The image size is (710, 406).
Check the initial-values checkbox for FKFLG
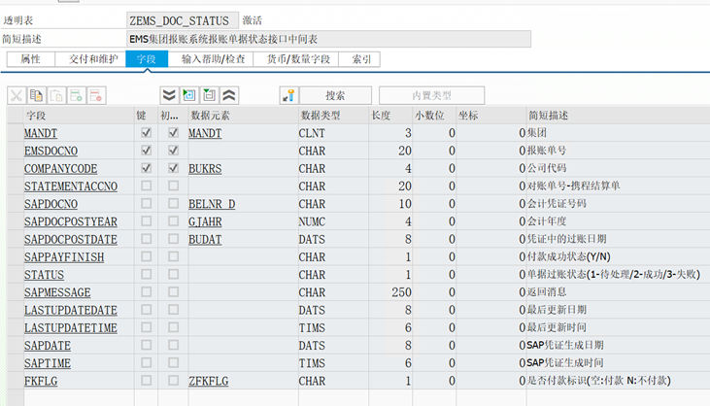[x=173, y=380]
